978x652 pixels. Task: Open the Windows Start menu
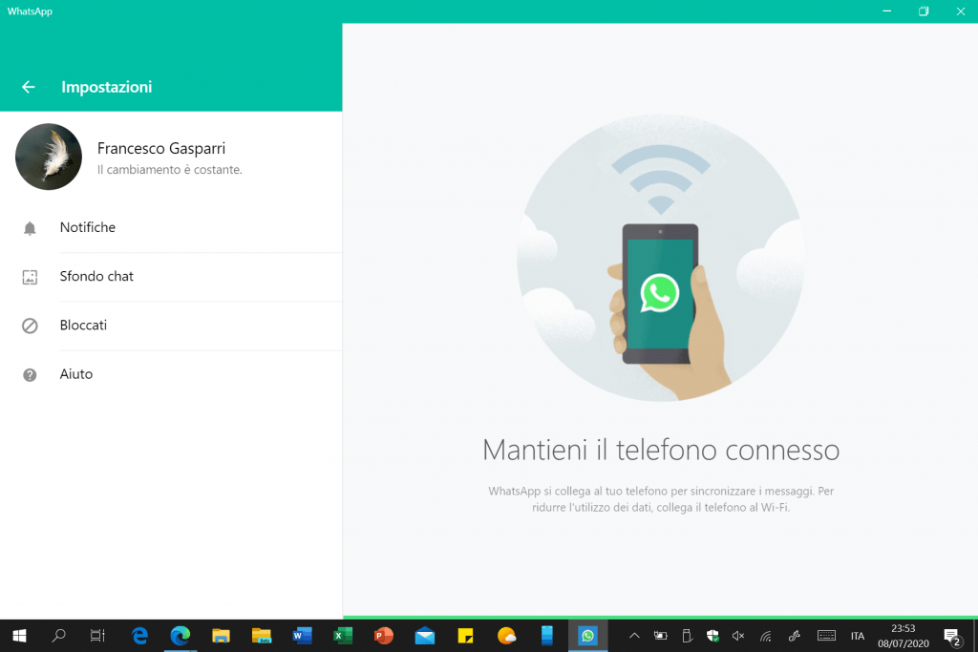coord(18,636)
